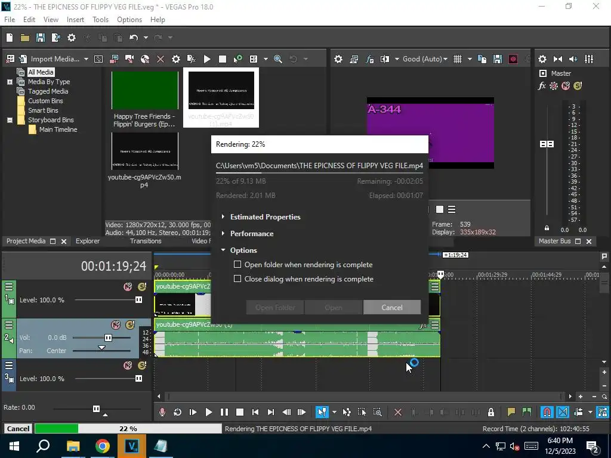Toggle mute on audio track 2
The height and width of the screenshot is (458, 611).
(116, 325)
